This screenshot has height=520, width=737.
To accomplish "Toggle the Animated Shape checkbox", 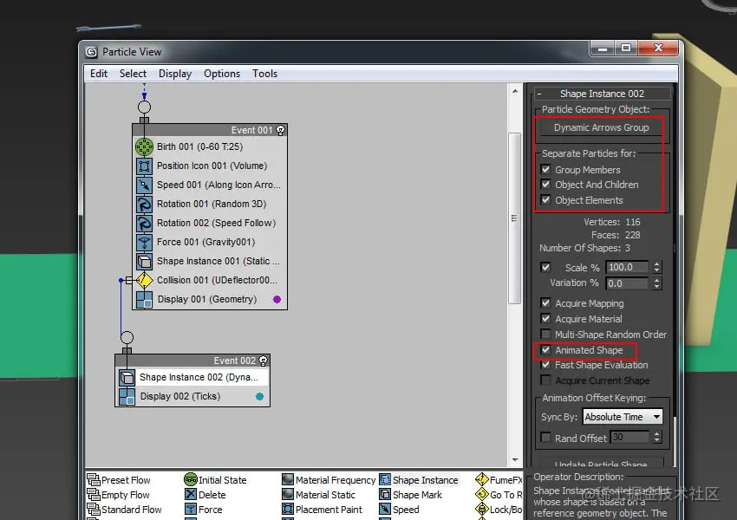I will 545,350.
